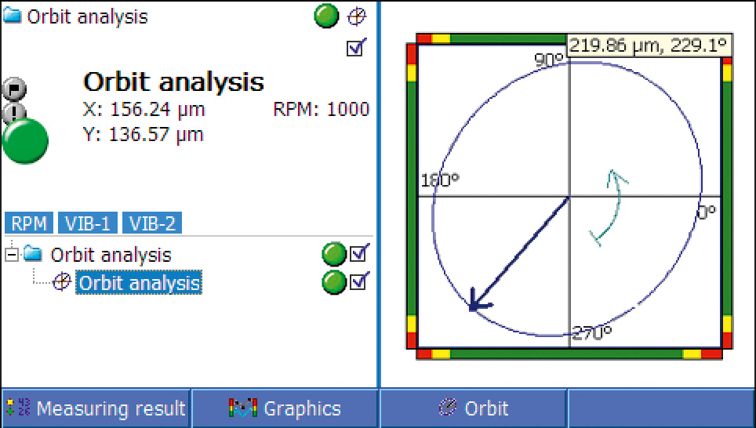Open the Graphics view button

[x=285, y=408]
